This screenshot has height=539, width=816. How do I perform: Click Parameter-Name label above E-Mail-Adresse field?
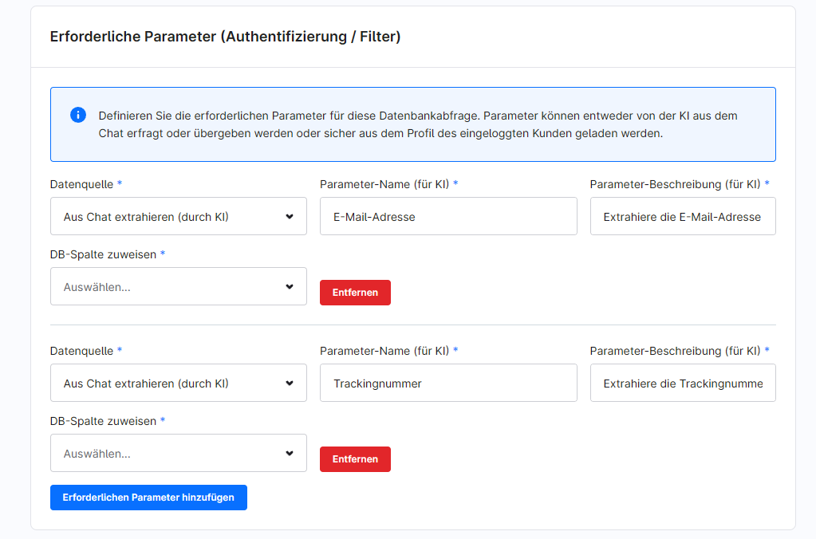point(385,184)
